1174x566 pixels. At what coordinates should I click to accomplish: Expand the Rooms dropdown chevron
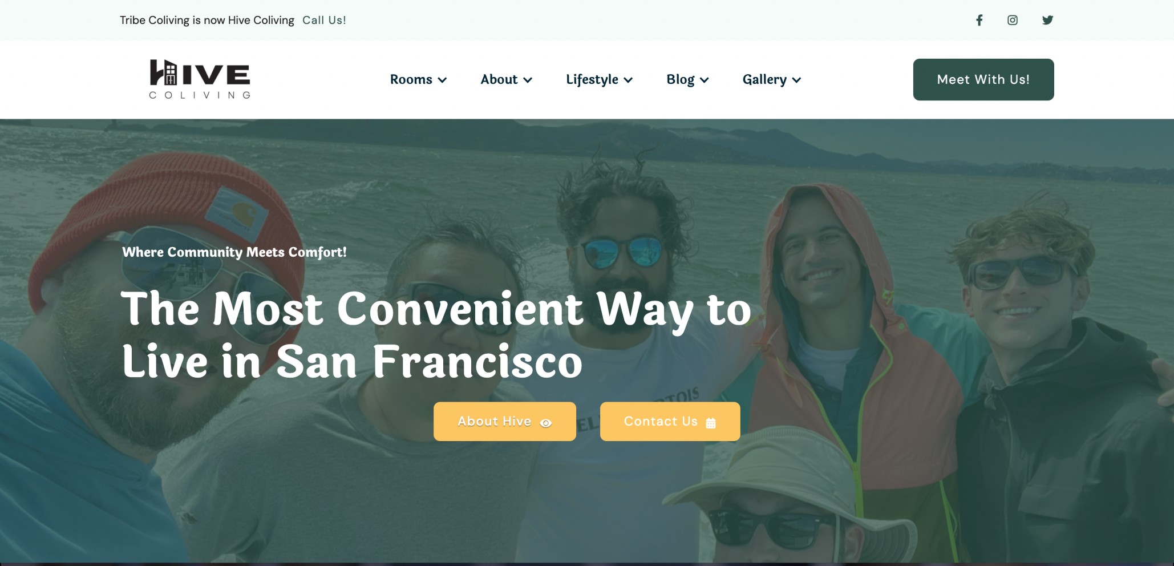pos(442,80)
